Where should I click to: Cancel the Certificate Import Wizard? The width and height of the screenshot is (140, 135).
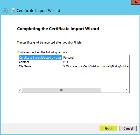[128, 128]
